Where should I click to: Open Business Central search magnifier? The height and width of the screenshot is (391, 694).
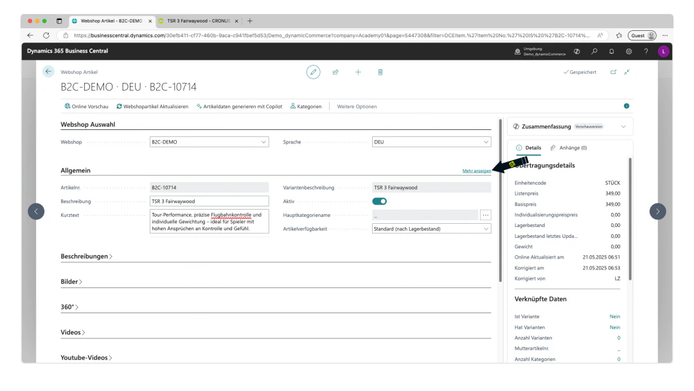tap(594, 51)
